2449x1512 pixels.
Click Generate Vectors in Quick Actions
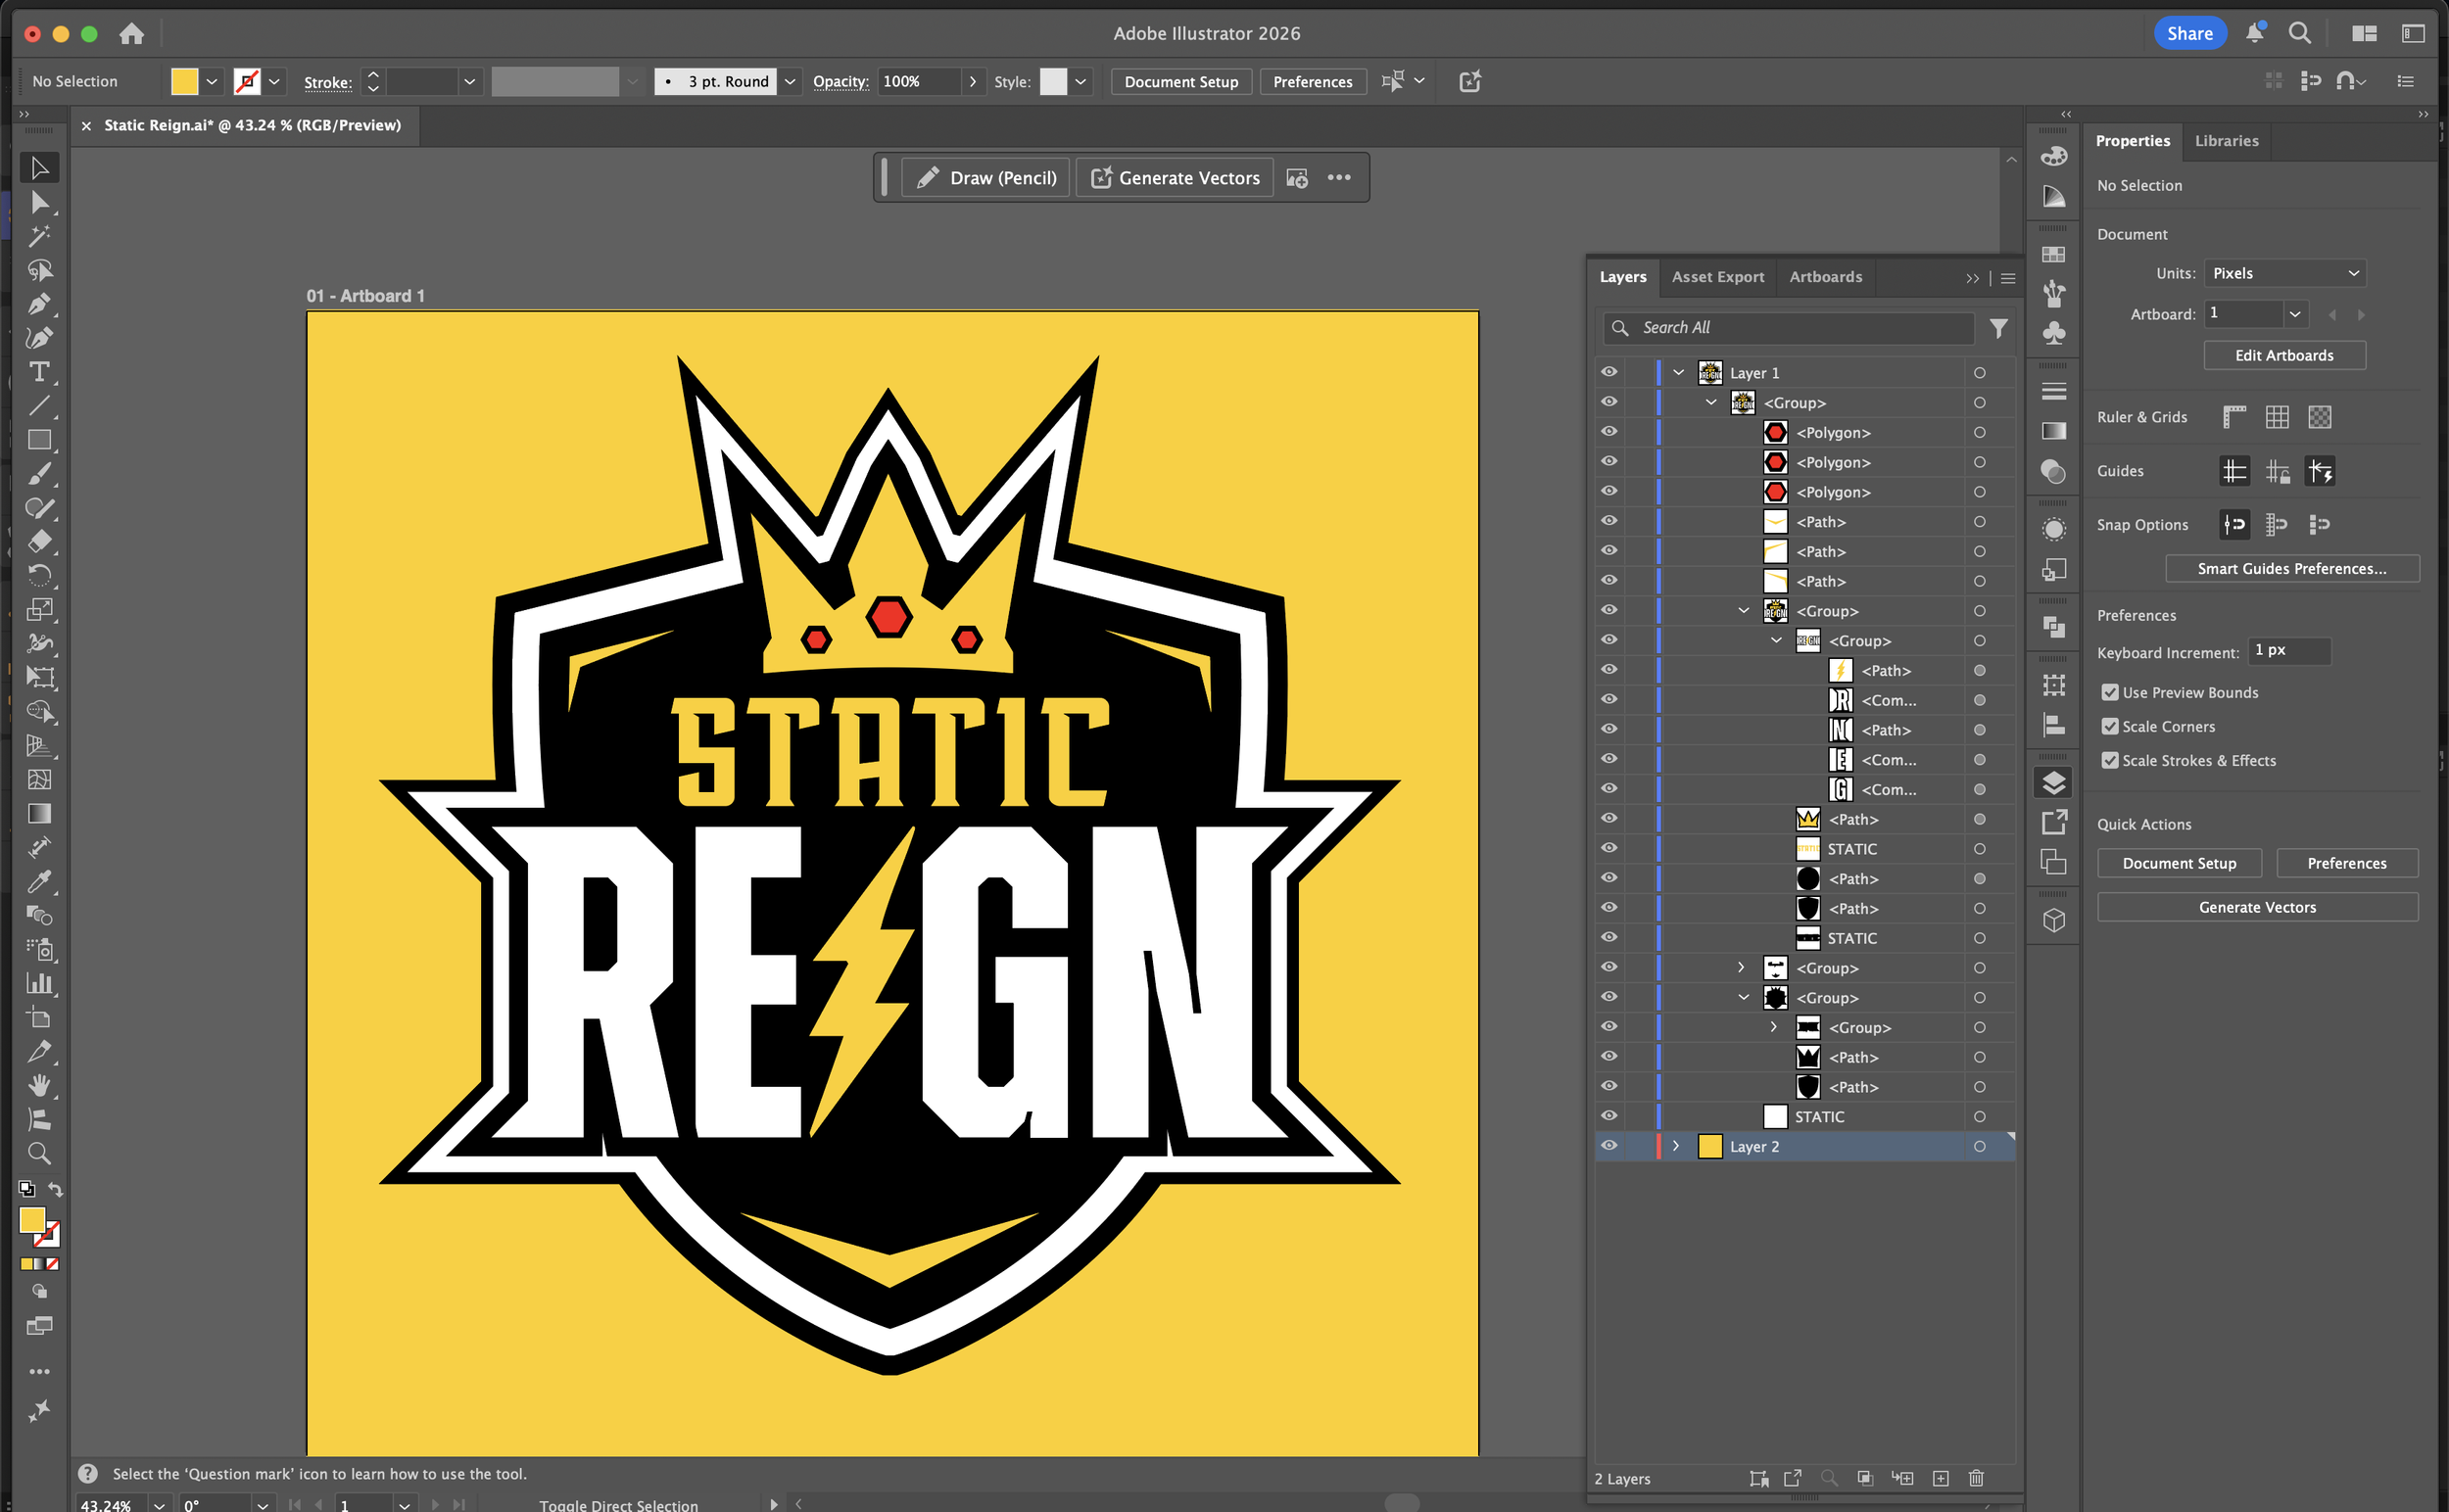click(x=2257, y=907)
